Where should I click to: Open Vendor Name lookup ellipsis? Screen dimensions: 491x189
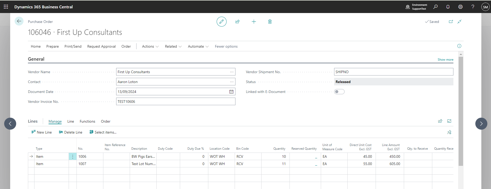coord(232,72)
